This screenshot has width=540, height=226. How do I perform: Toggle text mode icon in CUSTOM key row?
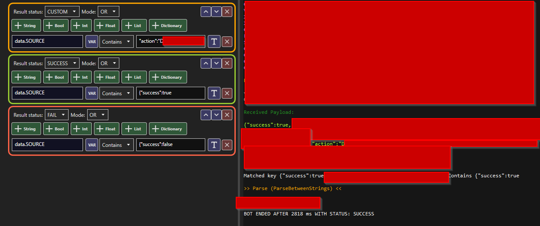pyautogui.click(x=214, y=41)
